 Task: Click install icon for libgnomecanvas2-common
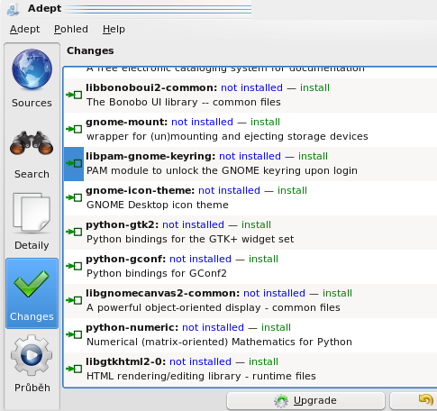(x=74, y=300)
